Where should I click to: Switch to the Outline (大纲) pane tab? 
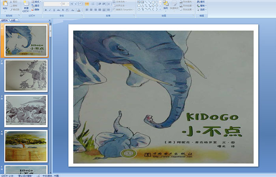(13, 20)
